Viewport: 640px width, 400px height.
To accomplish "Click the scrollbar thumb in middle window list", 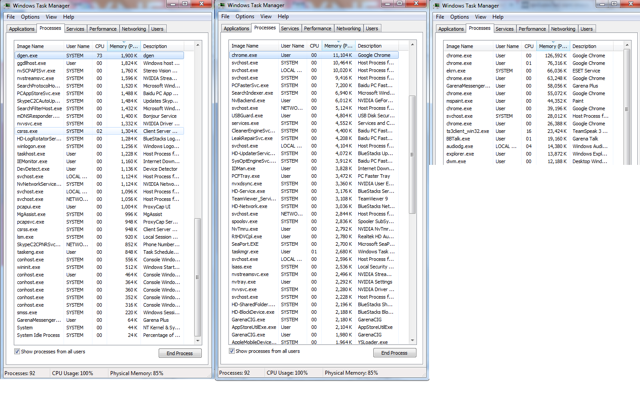I will click(x=412, y=155).
